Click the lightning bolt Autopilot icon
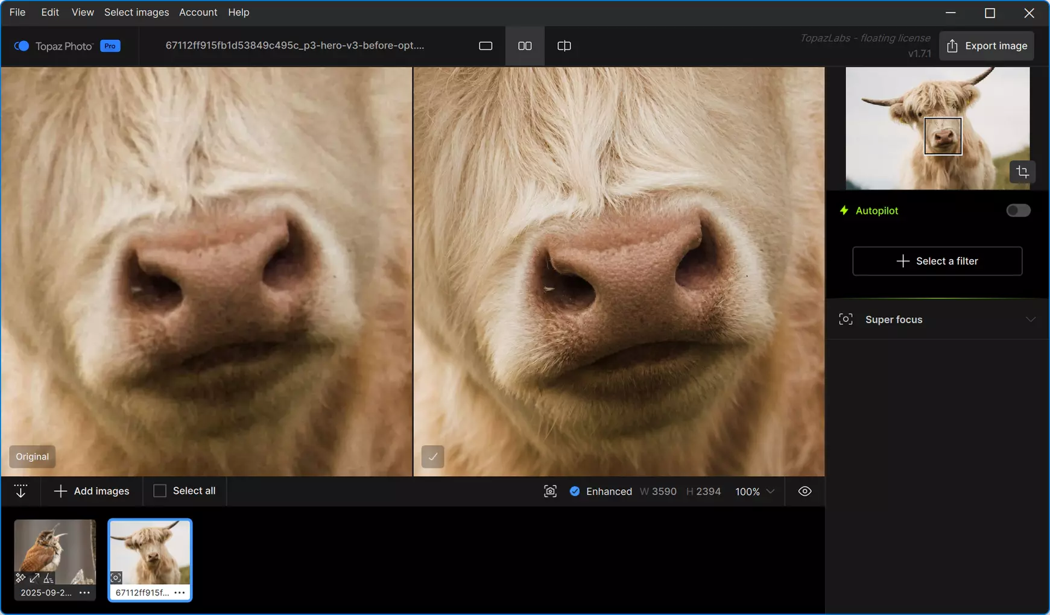This screenshot has width=1050, height=615. 844,210
